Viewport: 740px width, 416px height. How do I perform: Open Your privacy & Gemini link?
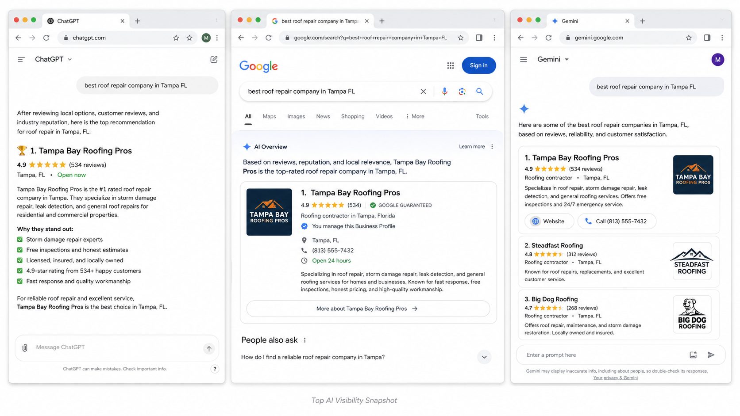(x=615, y=378)
